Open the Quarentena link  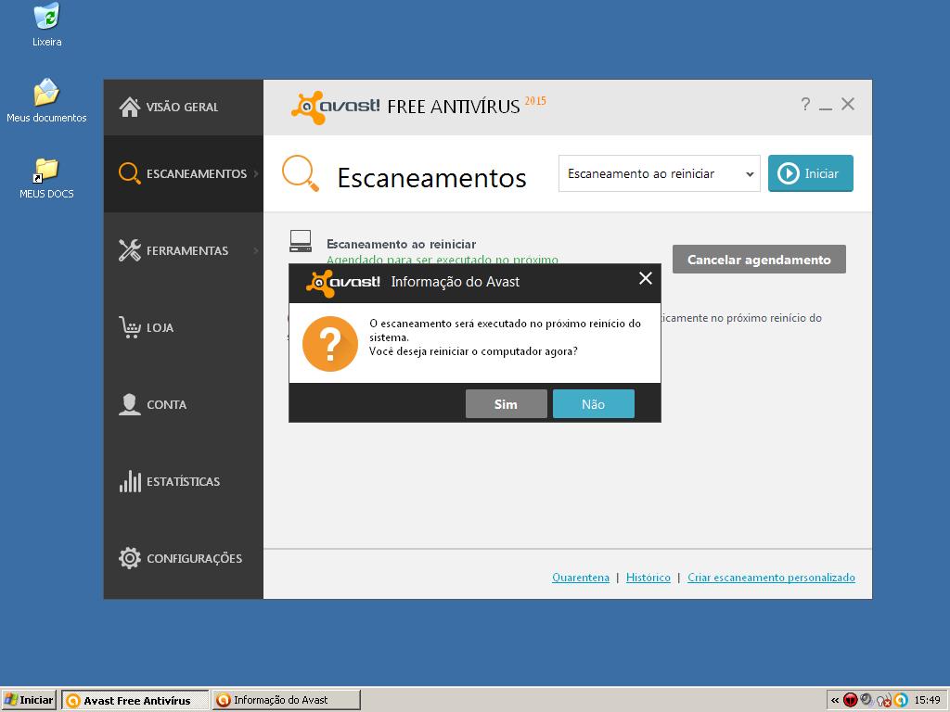tap(581, 578)
